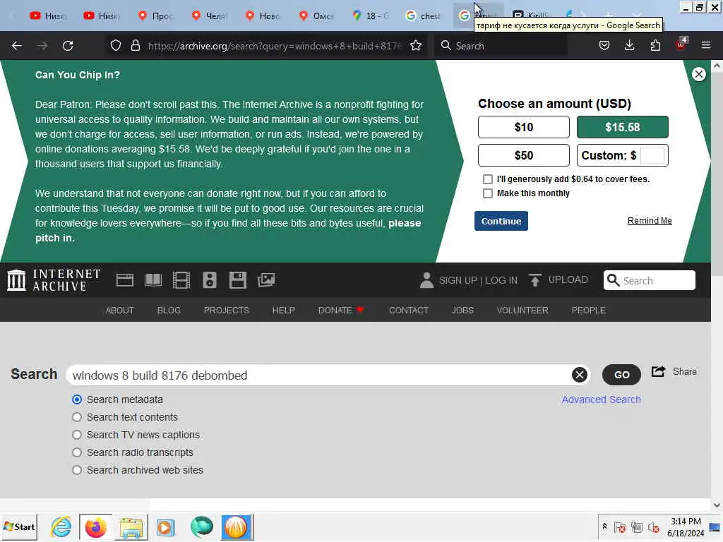The height and width of the screenshot is (542, 723).
Task: Click the Firefox toolbar Search box
Action: tap(501, 46)
